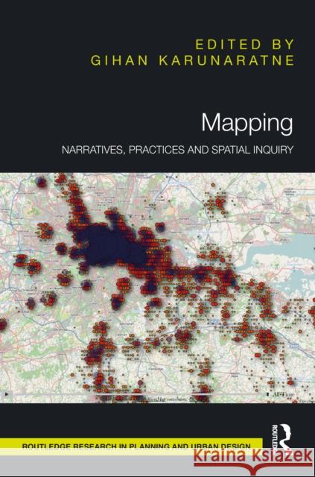This screenshot has height=477, width=315.
Task: Click the heat-map cover image
Action: coord(158,288)
